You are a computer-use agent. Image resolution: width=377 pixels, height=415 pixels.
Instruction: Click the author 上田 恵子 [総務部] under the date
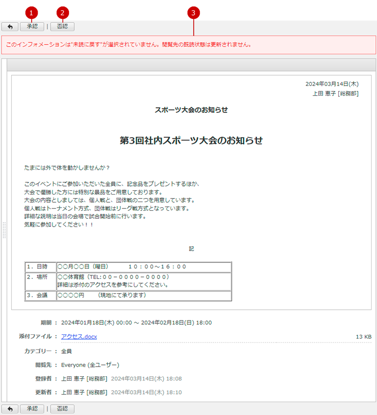click(x=336, y=94)
